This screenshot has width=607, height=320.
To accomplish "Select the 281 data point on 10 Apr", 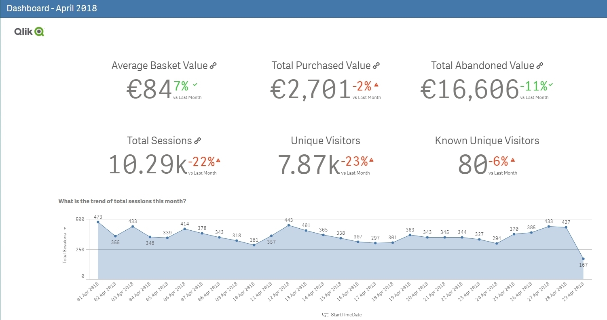I will tap(254, 245).
